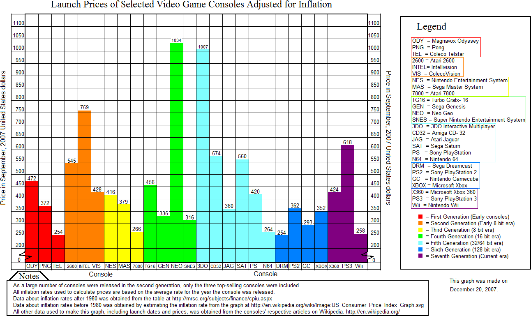Select the Wii bar labeled 258
531x316 pixels.
360,247
